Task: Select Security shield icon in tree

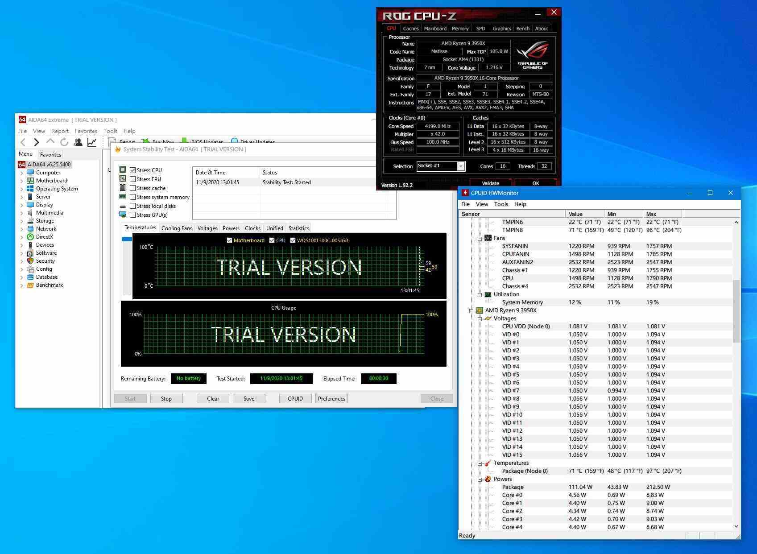Action: (x=30, y=261)
